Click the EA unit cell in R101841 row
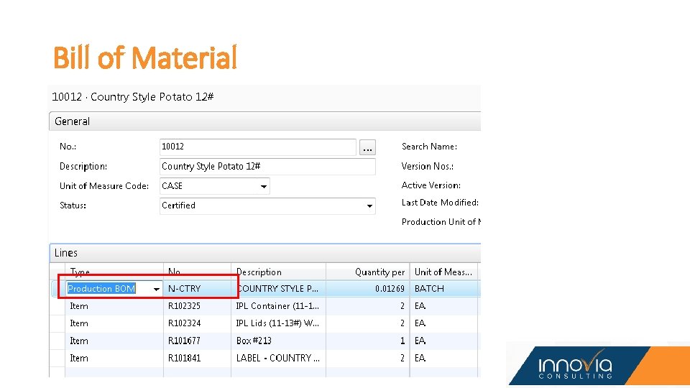690x388 pixels. tap(443, 358)
